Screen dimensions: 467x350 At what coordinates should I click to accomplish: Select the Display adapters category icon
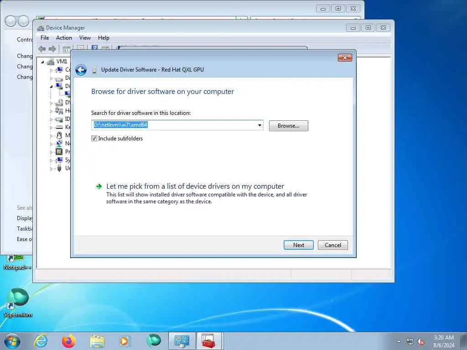[x=59, y=86]
